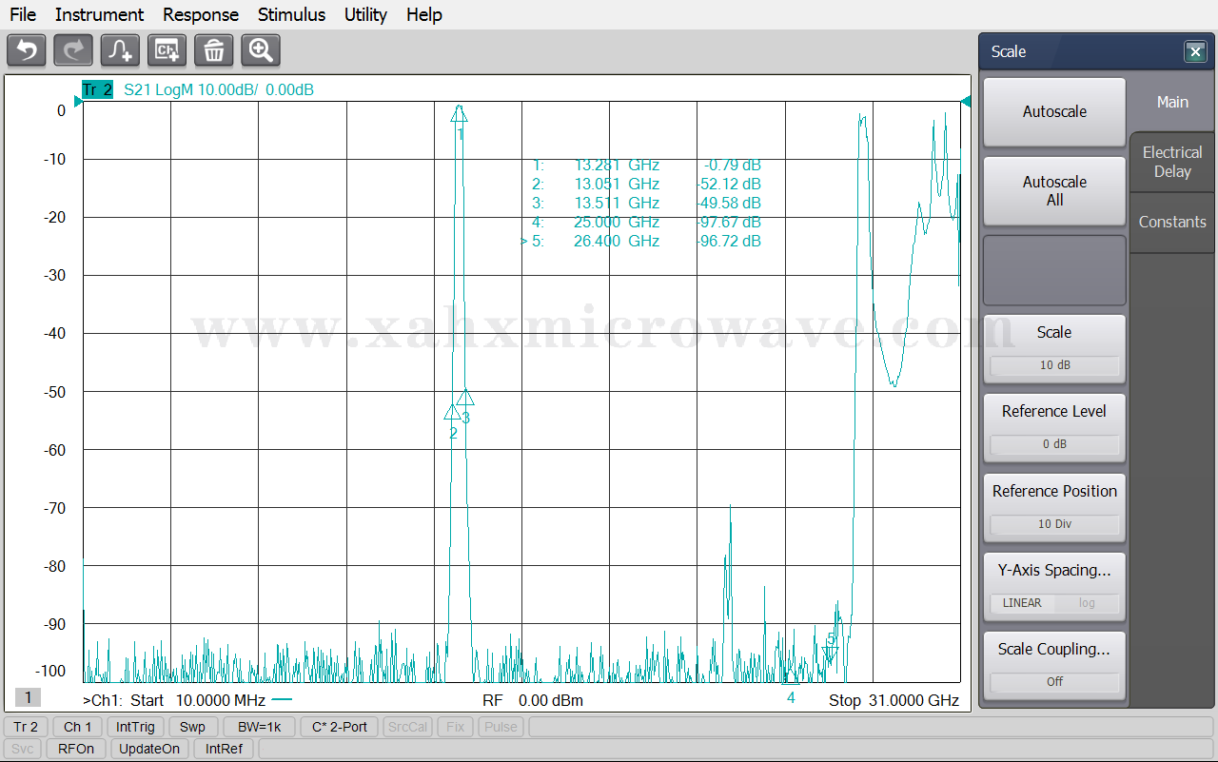This screenshot has height=762, width=1218.
Task: Open the Stimulus menu
Action: (x=291, y=14)
